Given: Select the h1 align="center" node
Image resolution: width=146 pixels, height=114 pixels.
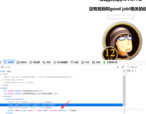Looking at the screenshot, I should click(23, 91).
